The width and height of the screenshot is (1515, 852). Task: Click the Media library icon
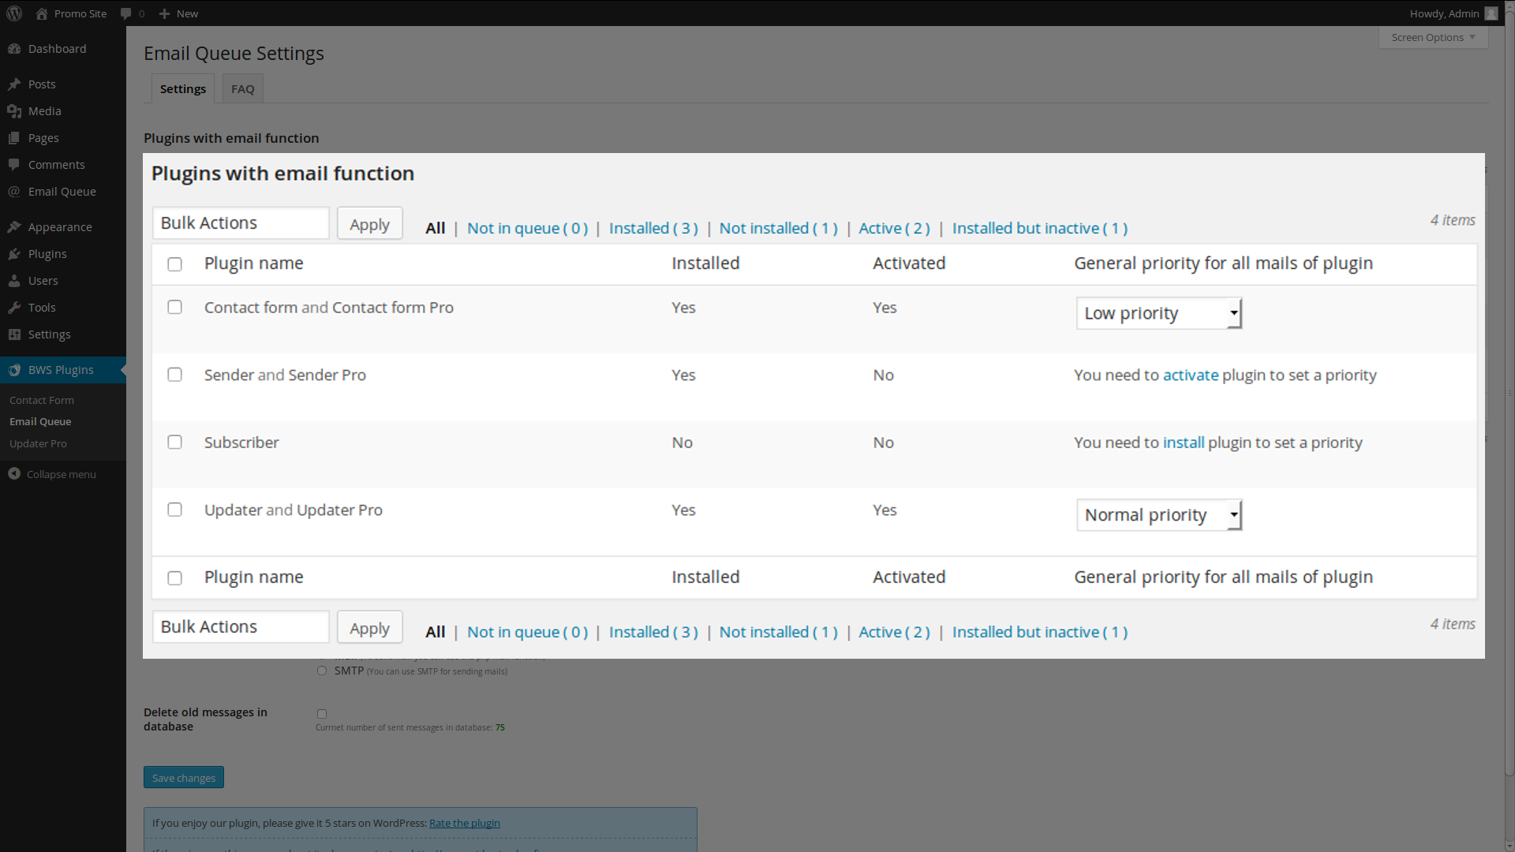[x=14, y=111]
